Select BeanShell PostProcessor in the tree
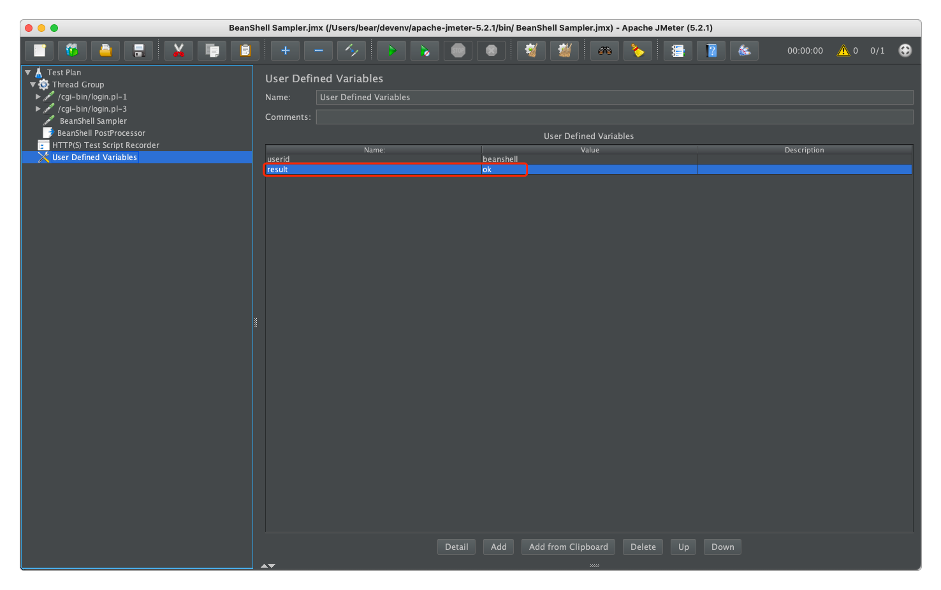This screenshot has height=590, width=941. pos(101,133)
